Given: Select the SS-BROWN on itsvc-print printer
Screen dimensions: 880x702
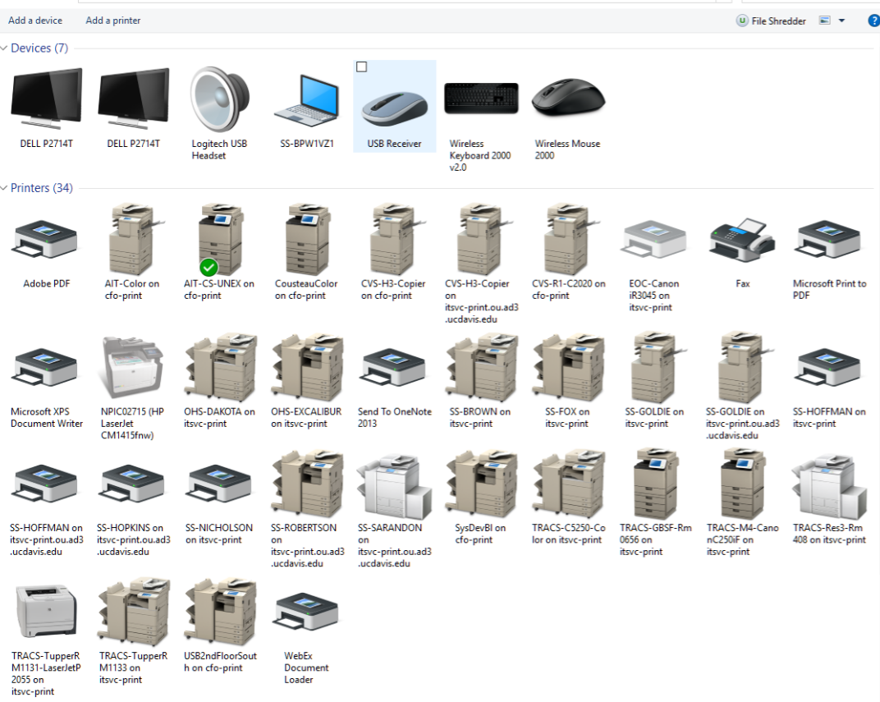Looking at the screenshot, I should (480, 382).
